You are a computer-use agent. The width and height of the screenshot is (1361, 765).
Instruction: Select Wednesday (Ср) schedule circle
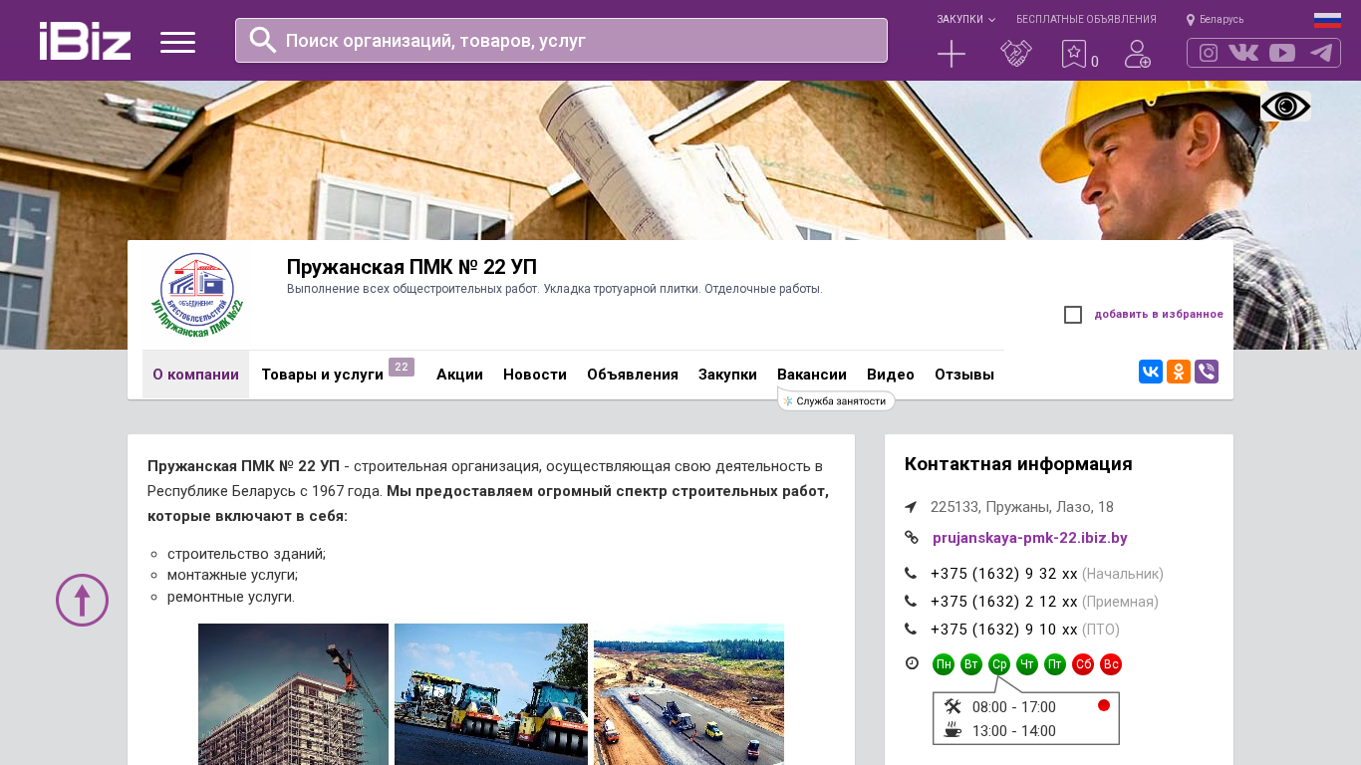[999, 664]
